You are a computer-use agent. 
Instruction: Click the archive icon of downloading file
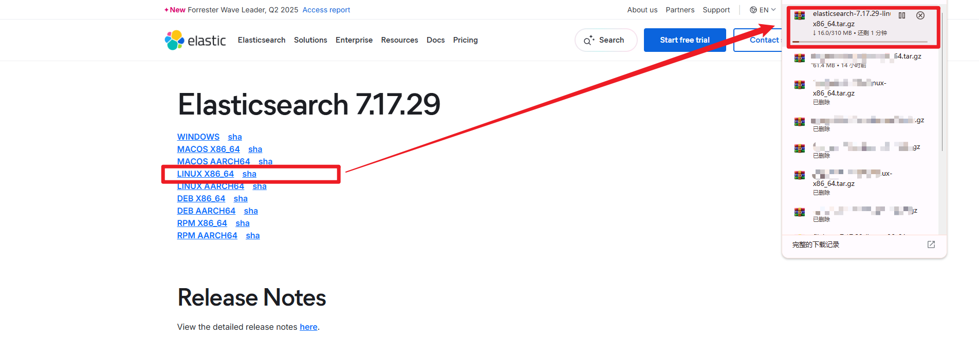coord(800,15)
